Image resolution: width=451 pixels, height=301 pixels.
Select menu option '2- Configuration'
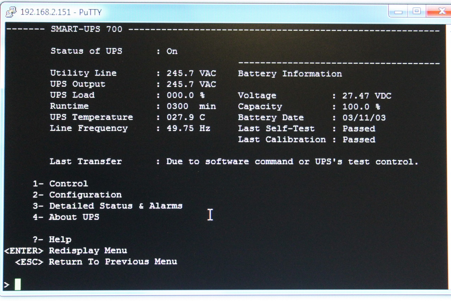[77, 194]
